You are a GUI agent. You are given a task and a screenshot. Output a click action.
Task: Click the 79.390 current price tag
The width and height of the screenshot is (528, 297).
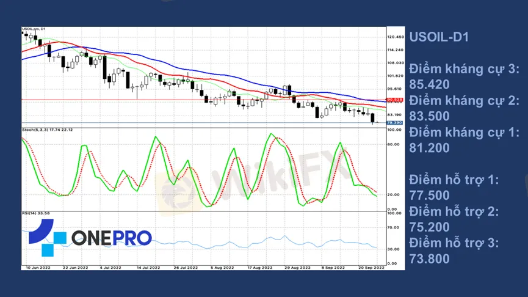coord(394,123)
